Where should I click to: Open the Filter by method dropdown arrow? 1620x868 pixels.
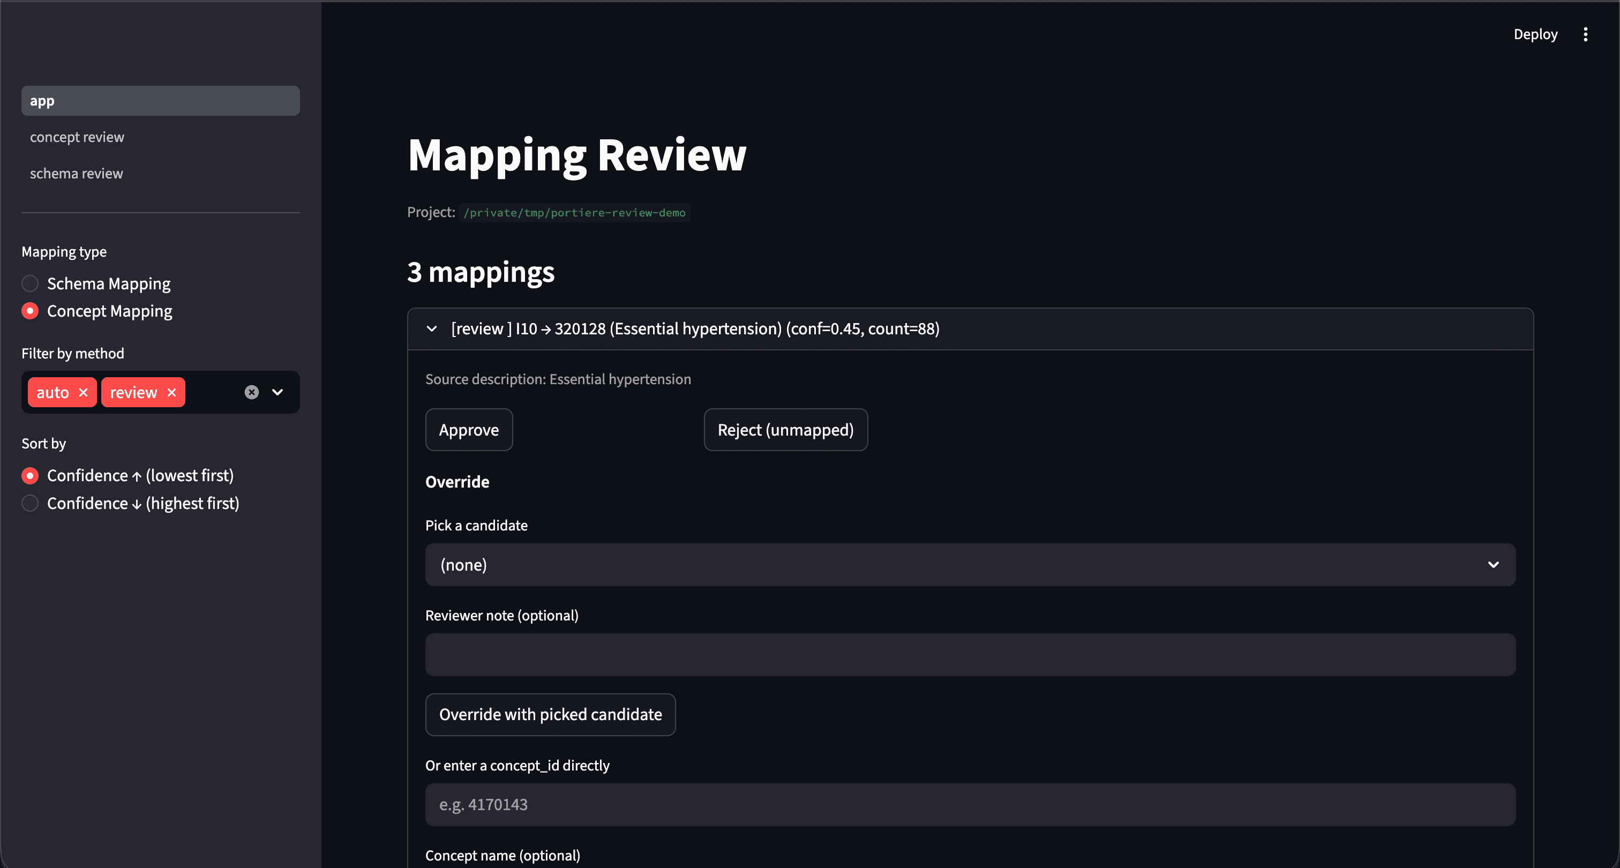(277, 393)
